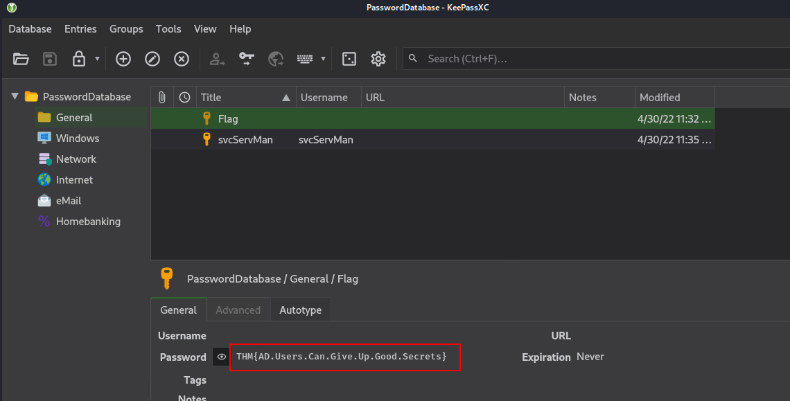
Task: Add a new entry with plus icon
Action: 123,59
